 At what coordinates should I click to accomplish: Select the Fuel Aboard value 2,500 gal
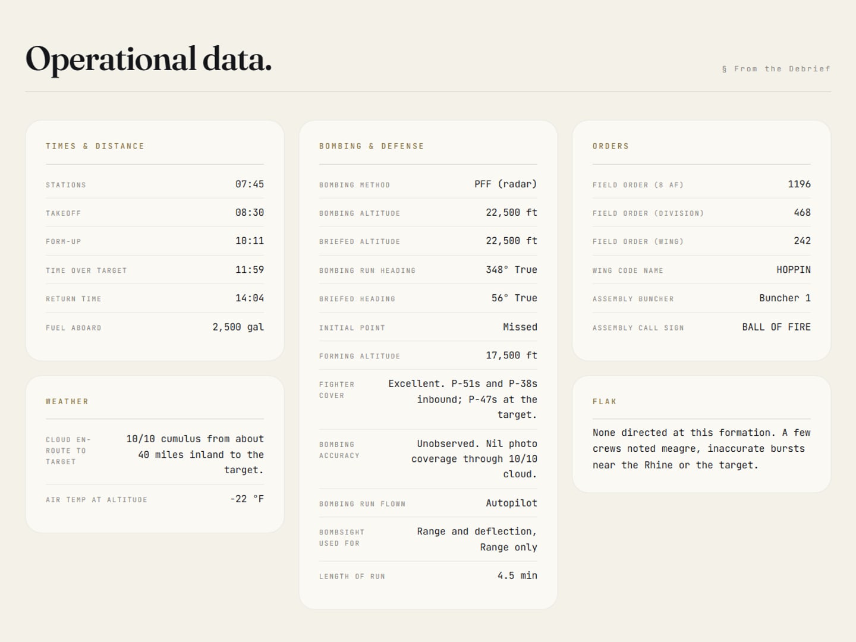point(238,327)
